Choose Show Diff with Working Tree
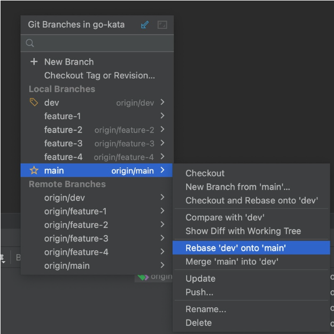Viewport: 334px width, 334px height. click(x=243, y=231)
